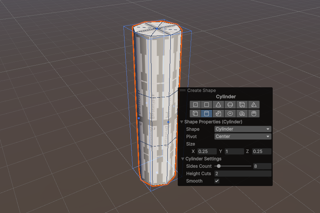Select the highlighted Cylinder shape icon

coord(207,114)
